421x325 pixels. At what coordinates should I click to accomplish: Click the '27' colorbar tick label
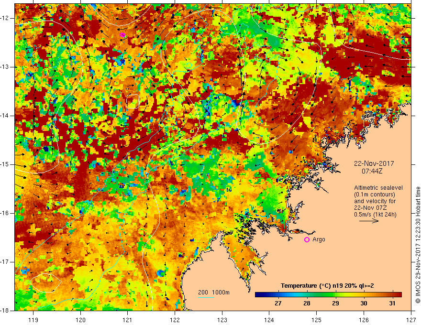point(278,303)
